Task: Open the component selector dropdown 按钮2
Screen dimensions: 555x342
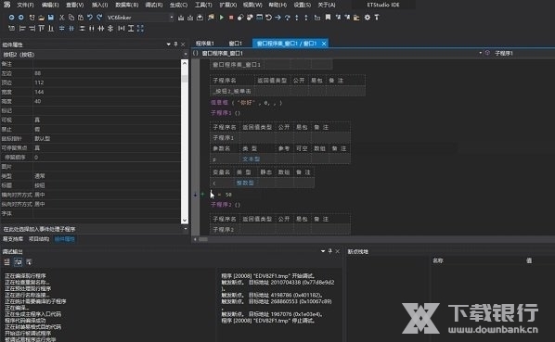Action: pyautogui.click(x=186, y=55)
